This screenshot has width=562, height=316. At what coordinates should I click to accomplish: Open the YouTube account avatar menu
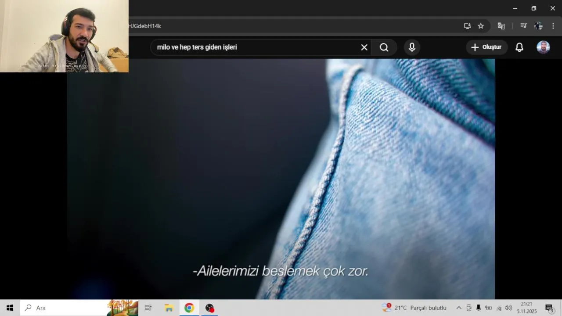543,47
